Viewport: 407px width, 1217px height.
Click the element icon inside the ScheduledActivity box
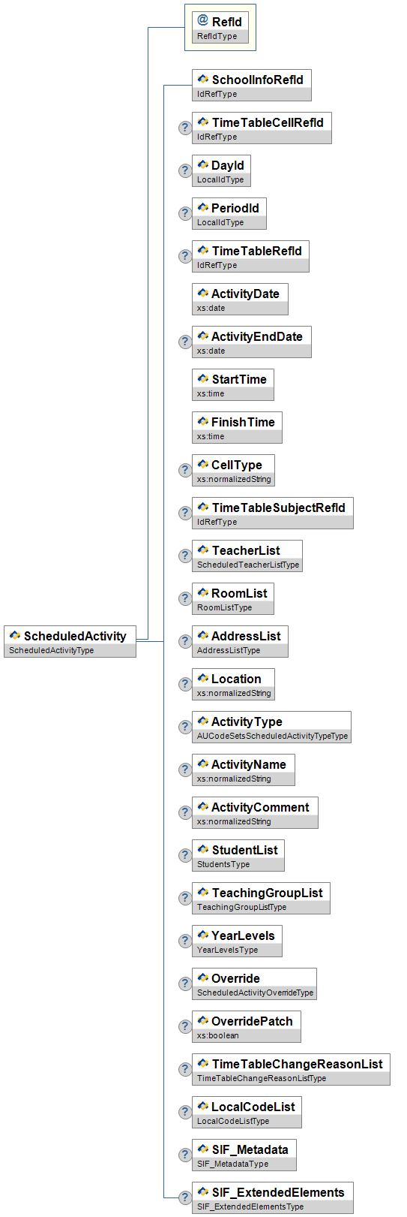[15, 635]
